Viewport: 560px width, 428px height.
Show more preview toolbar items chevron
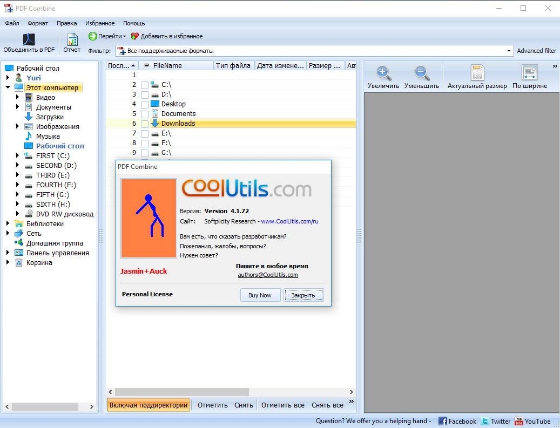[x=555, y=66]
